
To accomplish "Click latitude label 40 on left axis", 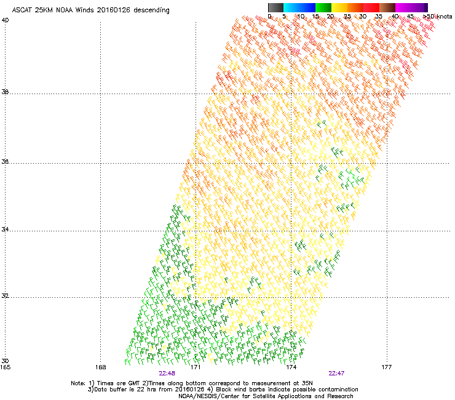I will (5, 20).
